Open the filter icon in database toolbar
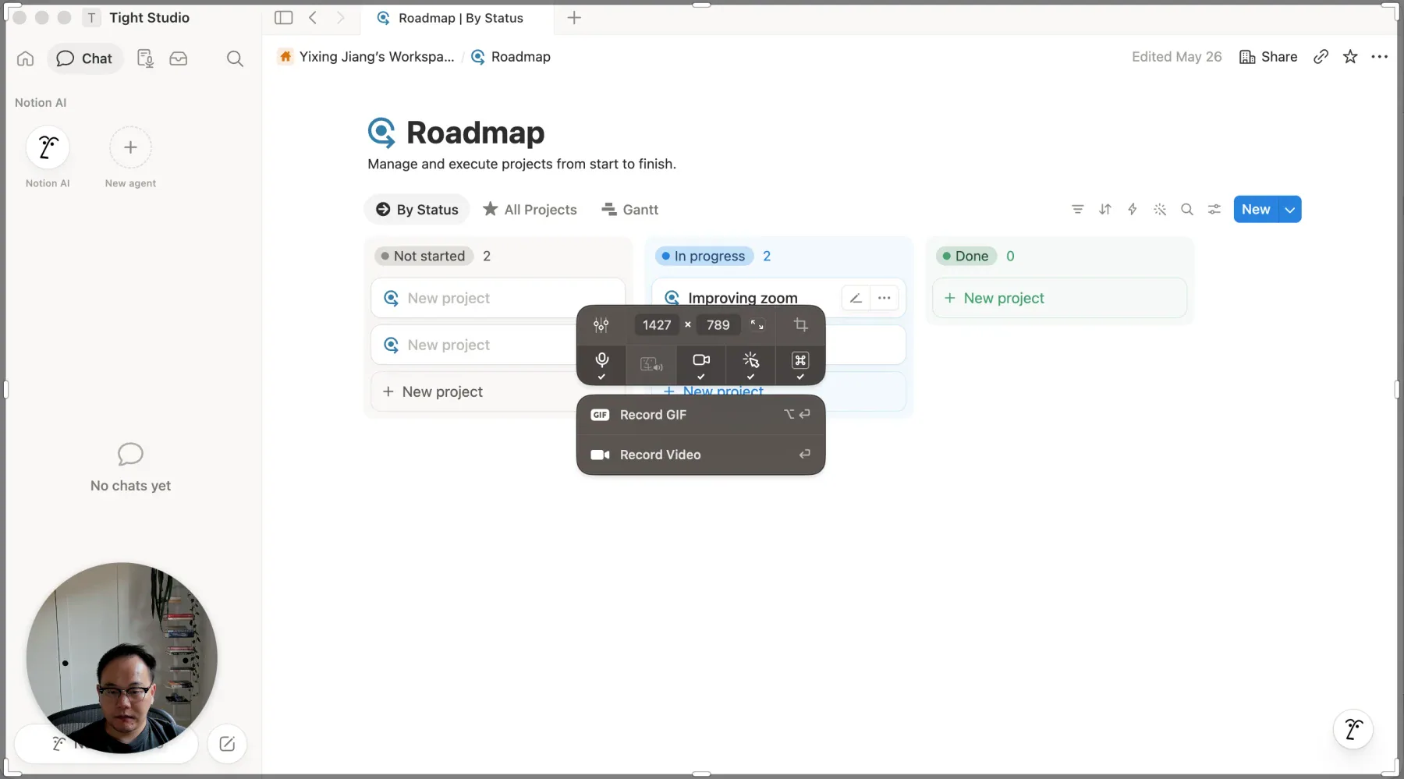Screen dimensions: 1404x779 [x=1077, y=209]
